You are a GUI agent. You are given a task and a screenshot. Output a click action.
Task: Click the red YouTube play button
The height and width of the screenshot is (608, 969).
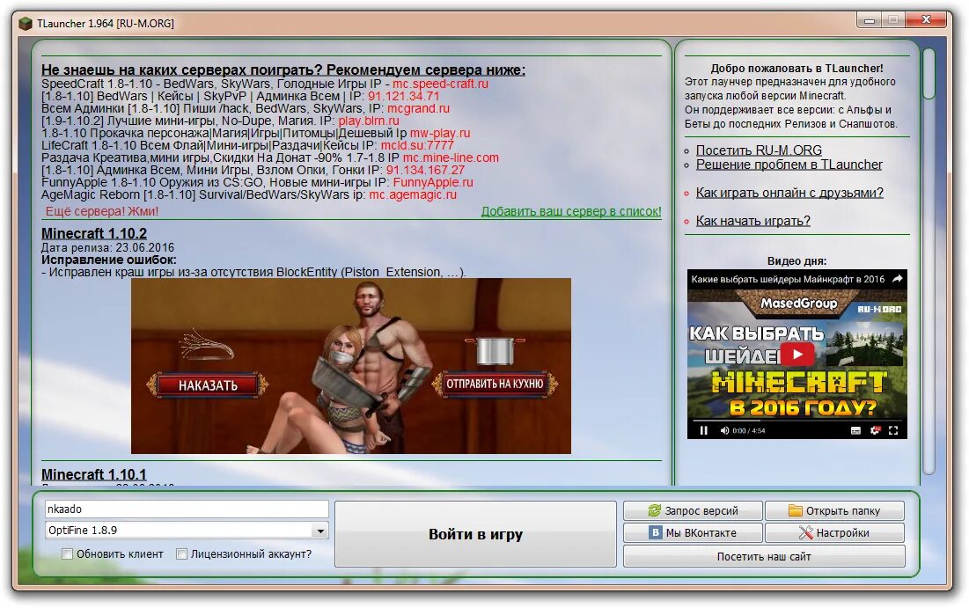[796, 355]
